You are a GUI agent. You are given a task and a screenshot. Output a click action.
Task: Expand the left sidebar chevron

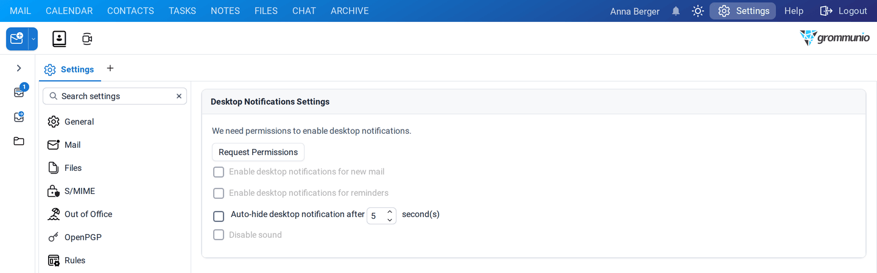point(19,68)
